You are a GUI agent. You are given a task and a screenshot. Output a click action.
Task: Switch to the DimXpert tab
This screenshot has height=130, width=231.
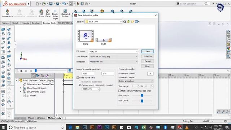[36, 23]
